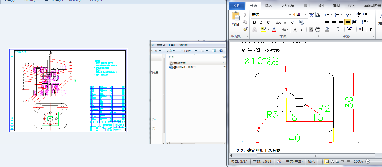The image size is (382, 167).
Task: Click the Copy icon in Word clipboard group
Action: click(x=245, y=22)
